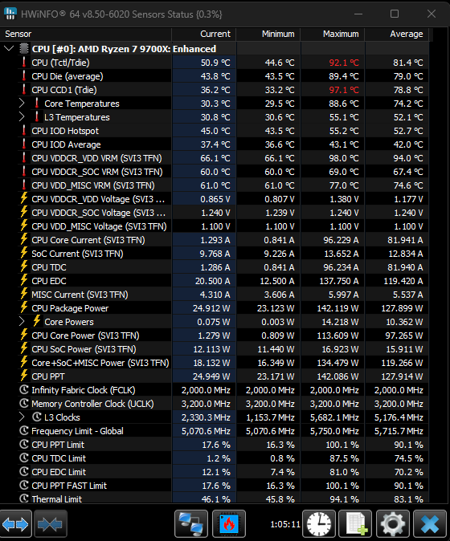Click the 1.380 V maximum VDD voltage
The image size is (450, 541).
[x=344, y=199]
